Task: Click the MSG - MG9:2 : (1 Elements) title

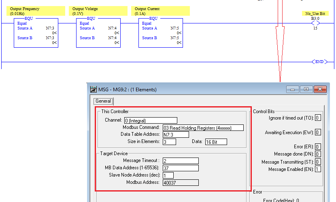Action: (x=127, y=90)
